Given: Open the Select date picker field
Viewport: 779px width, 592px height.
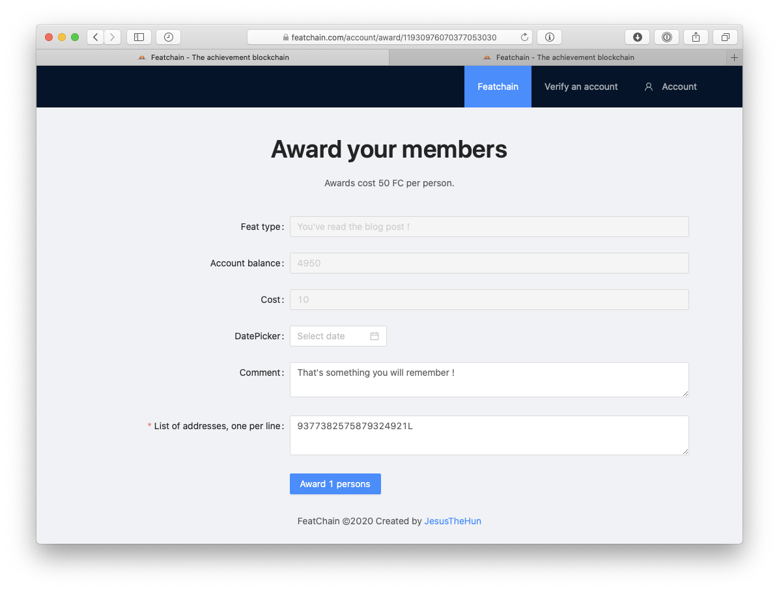Looking at the screenshot, I should tap(338, 336).
